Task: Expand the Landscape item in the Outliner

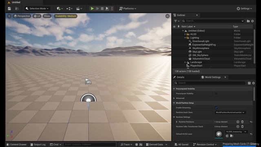Action: [185, 62]
